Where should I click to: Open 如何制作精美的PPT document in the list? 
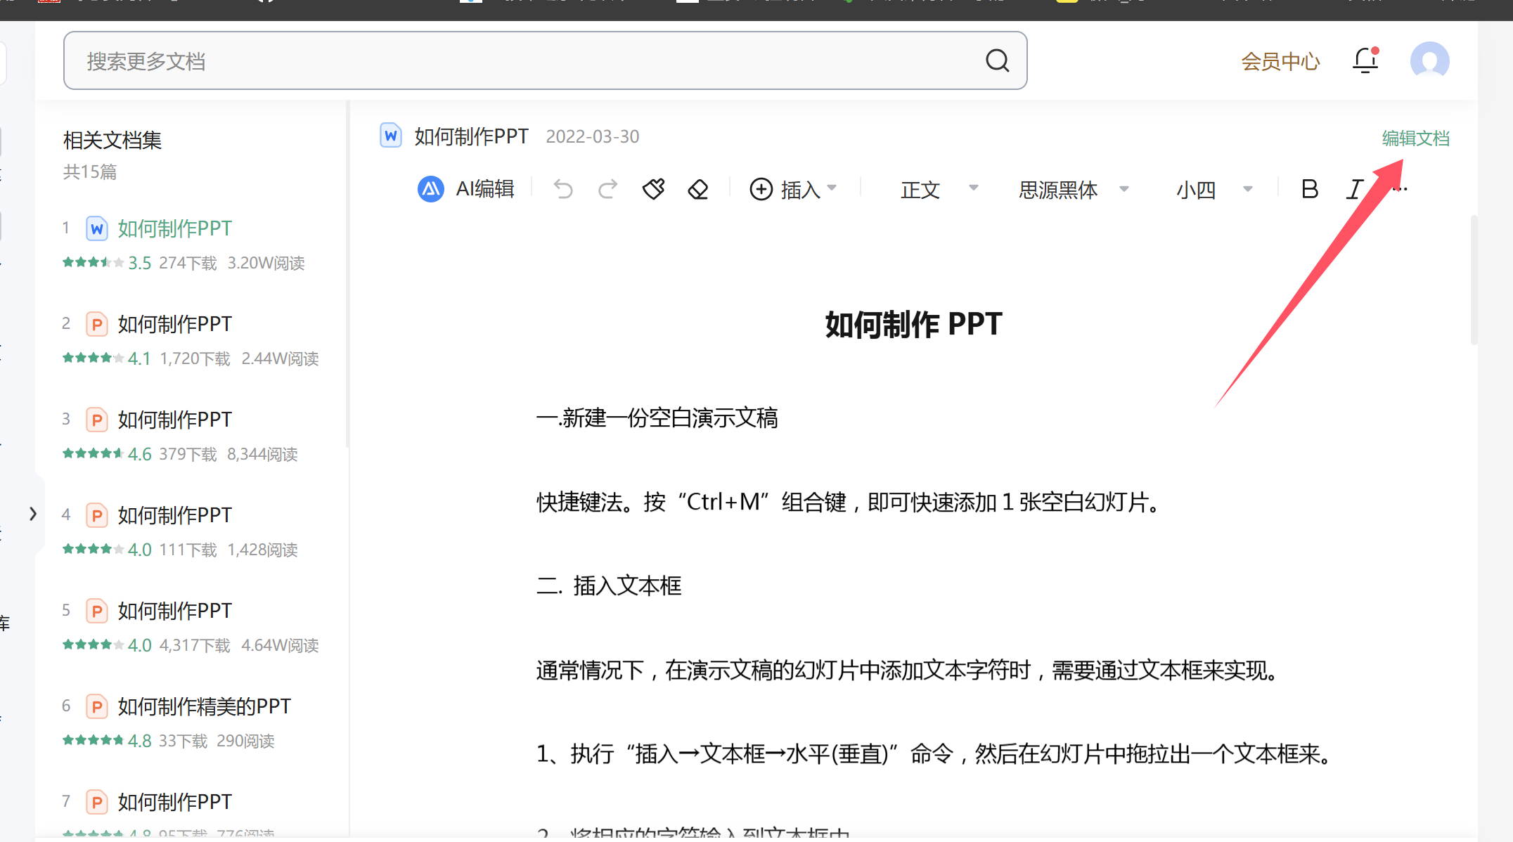click(x=204, y=706)
